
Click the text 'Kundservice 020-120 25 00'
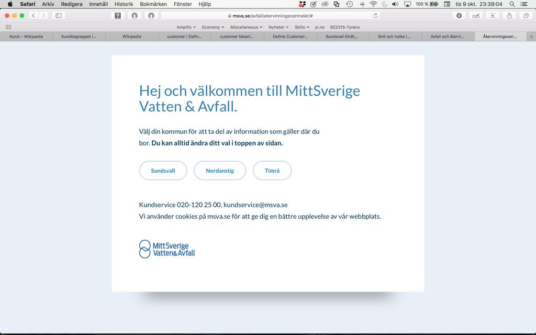(x=180, y=205)
